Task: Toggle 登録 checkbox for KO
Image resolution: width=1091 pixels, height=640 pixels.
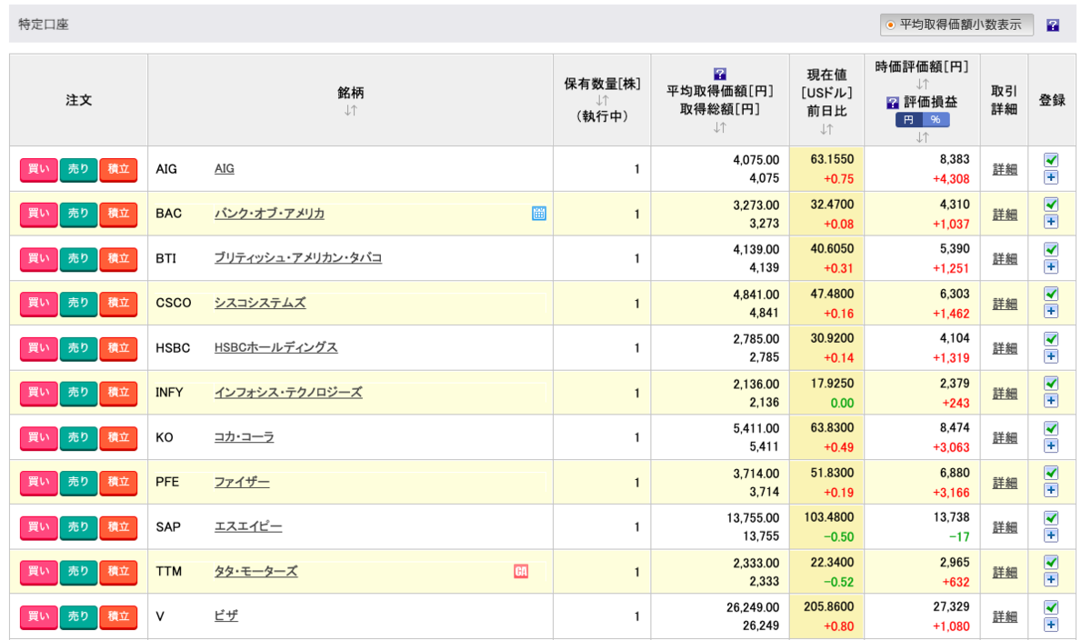Action: click(x=1051, y=427)
